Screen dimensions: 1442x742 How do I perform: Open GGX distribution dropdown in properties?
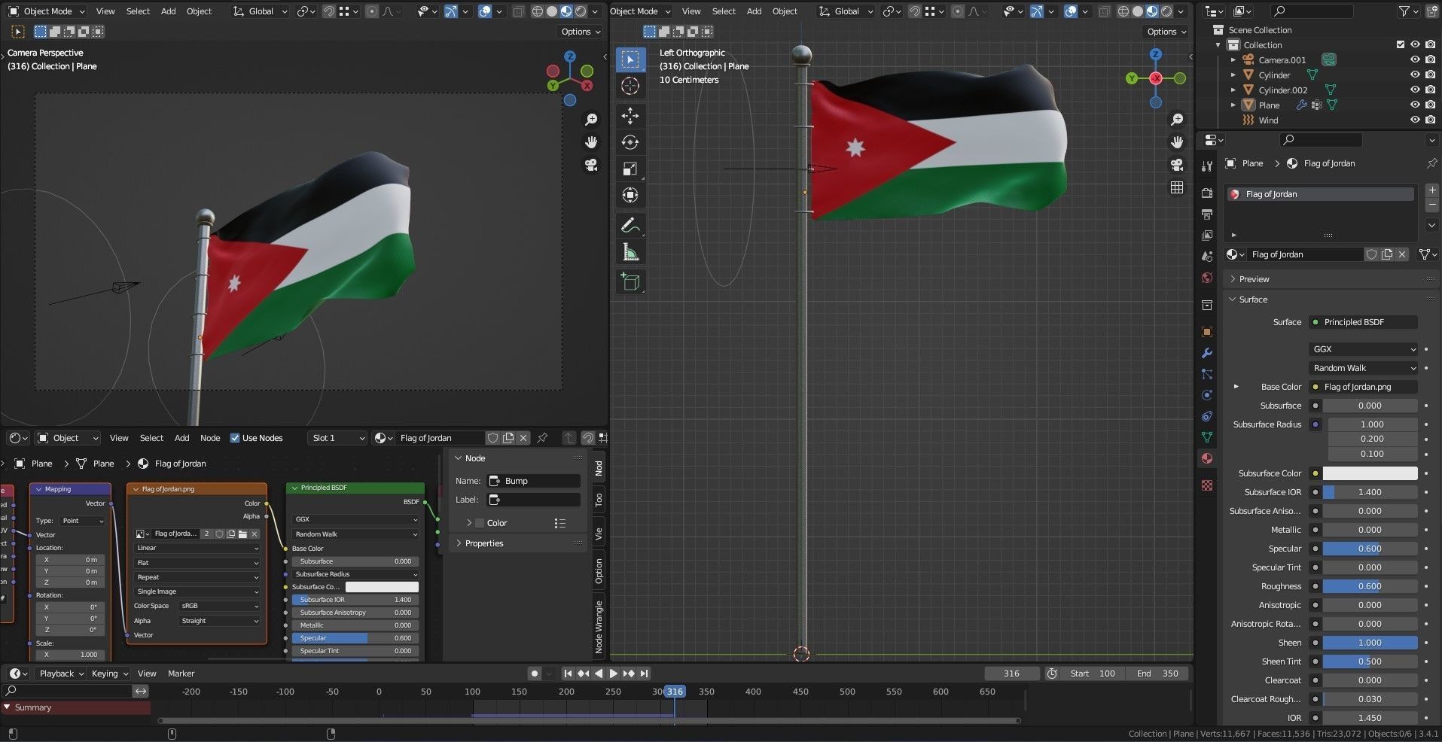click(x=1364, y=349)
